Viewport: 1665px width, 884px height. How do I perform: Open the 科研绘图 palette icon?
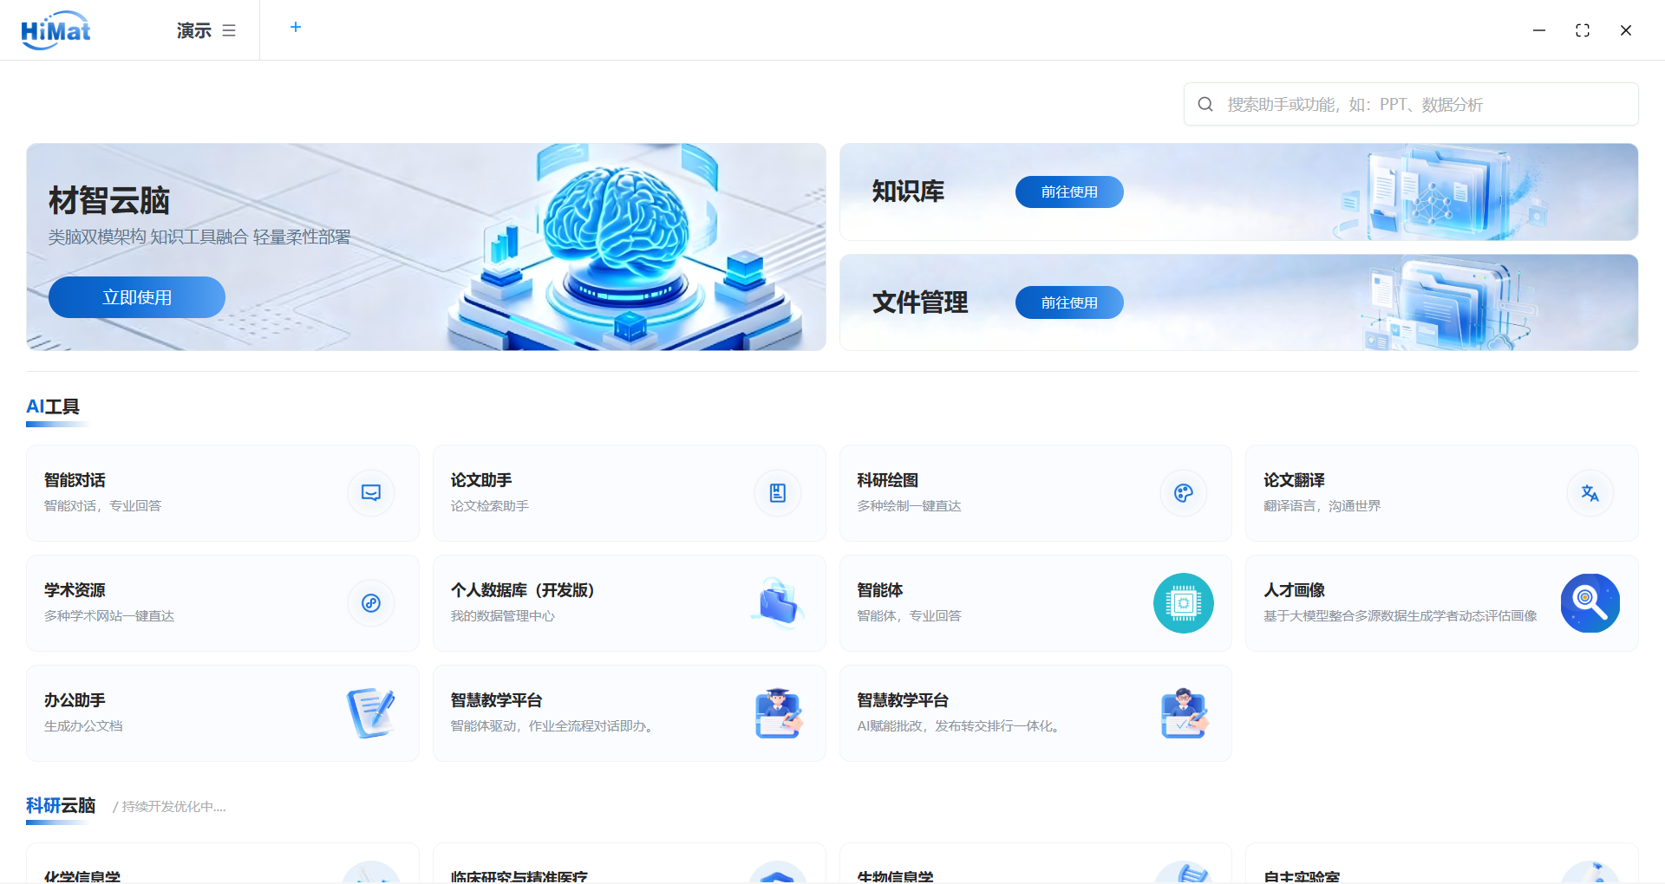click(1184, 493)
